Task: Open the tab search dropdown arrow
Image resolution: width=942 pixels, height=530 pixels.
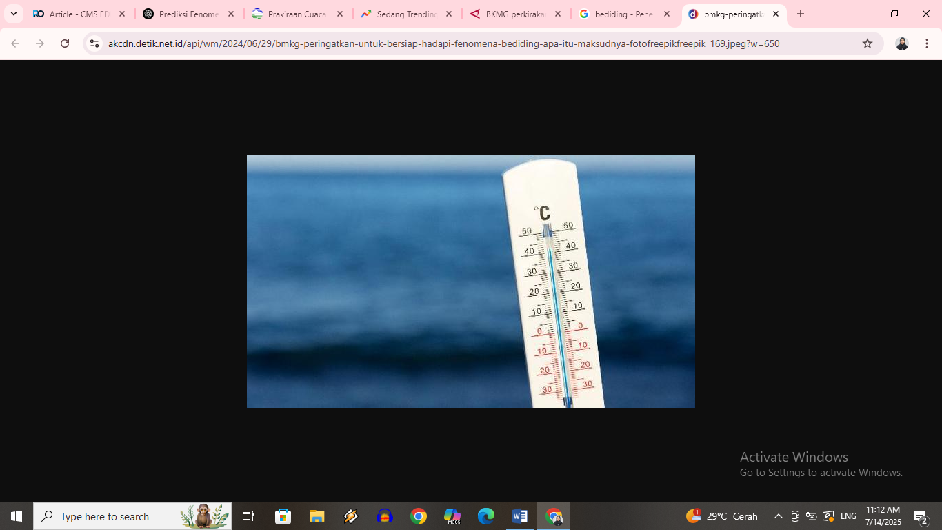Action: tap(14, 14)
